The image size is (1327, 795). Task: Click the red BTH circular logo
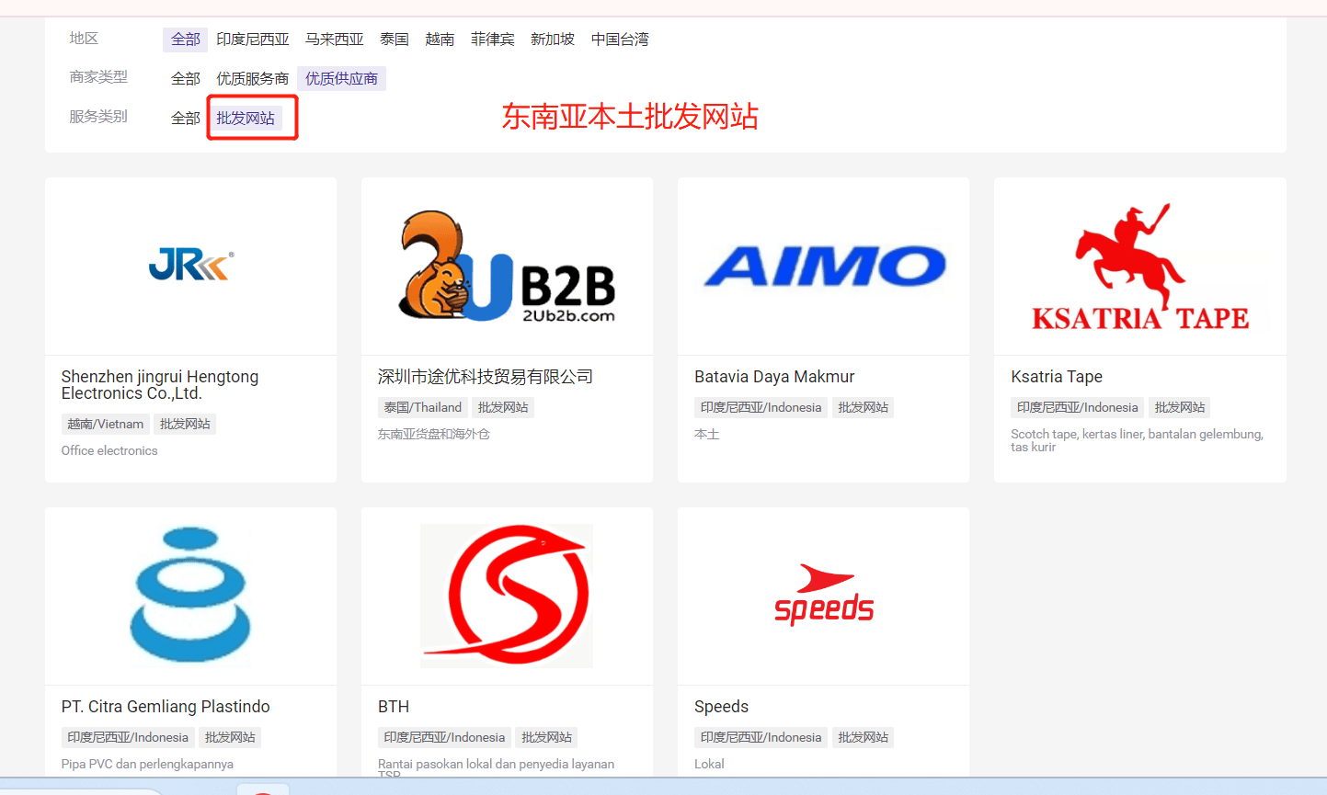507,595
